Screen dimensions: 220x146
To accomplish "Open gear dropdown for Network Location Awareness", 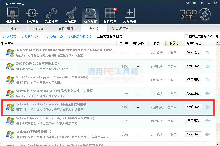I will click(208, 107).
